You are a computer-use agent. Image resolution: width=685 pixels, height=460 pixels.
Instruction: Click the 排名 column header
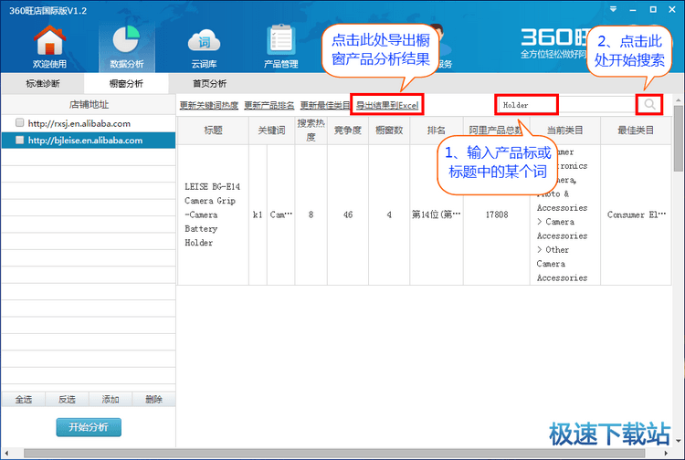(x=437, y=130)
